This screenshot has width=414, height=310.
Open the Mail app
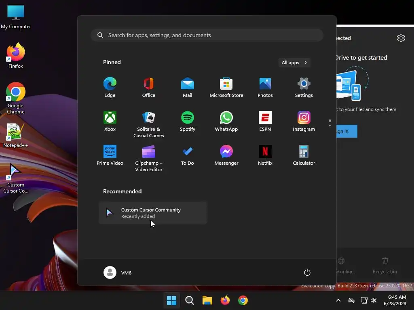188,88
